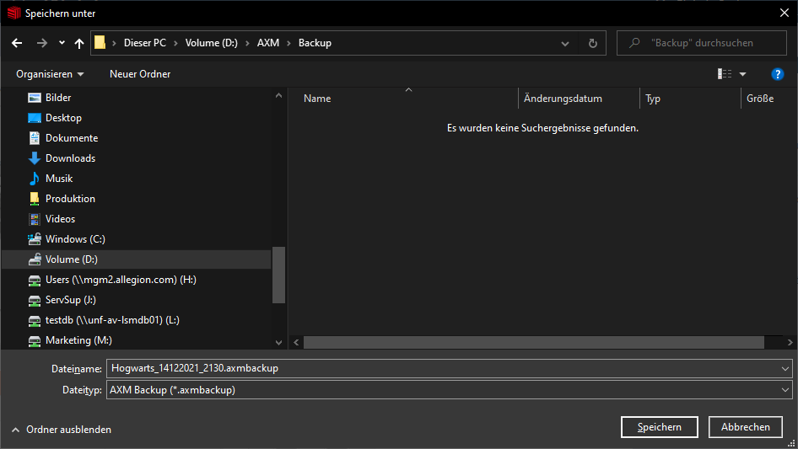Click the back navigation arrow

click(17, 43)
